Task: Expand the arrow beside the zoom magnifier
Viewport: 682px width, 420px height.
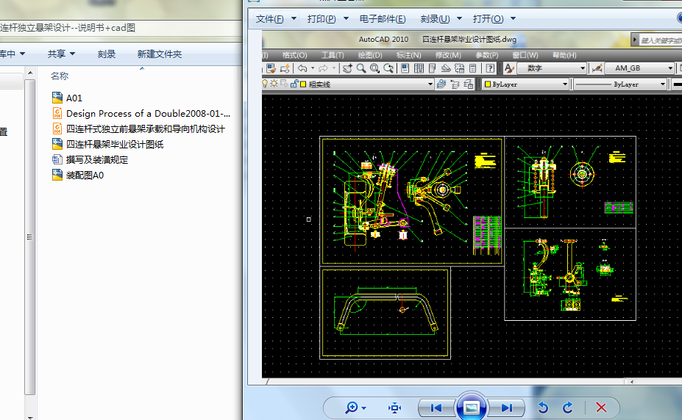Action: coord(364,408)
